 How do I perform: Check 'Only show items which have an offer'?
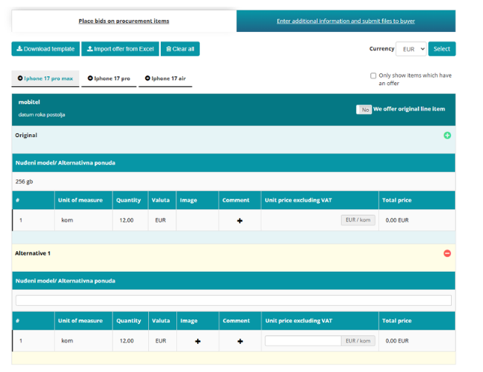373,76
